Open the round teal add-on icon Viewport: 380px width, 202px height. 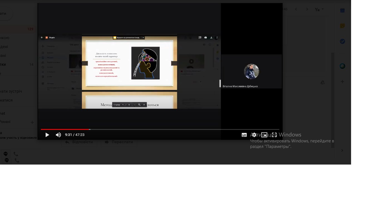(342, 66)
